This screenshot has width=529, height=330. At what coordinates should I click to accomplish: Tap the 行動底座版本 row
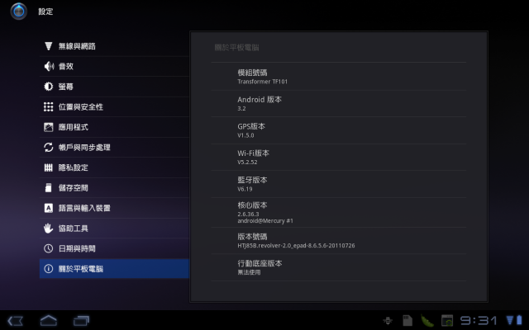click(338, 267)
